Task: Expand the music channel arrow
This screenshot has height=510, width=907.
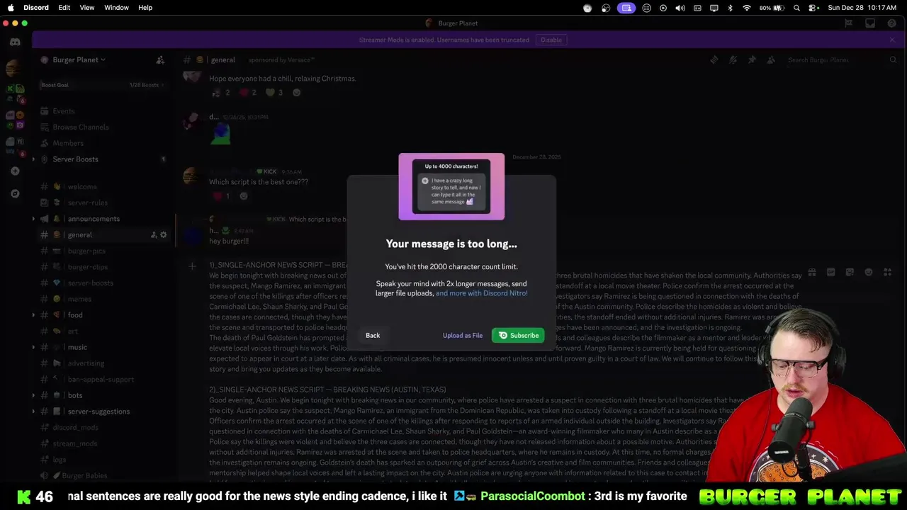Action: coord(33,347)
